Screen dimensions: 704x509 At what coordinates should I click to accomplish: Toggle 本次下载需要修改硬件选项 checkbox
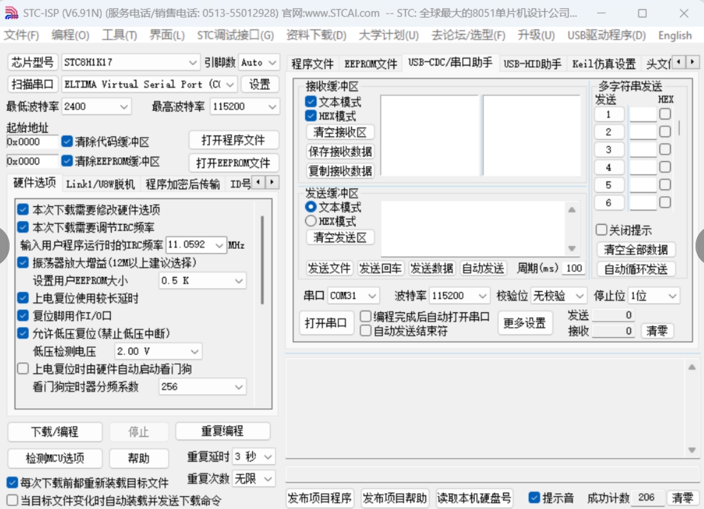click(x=23, y=210)
